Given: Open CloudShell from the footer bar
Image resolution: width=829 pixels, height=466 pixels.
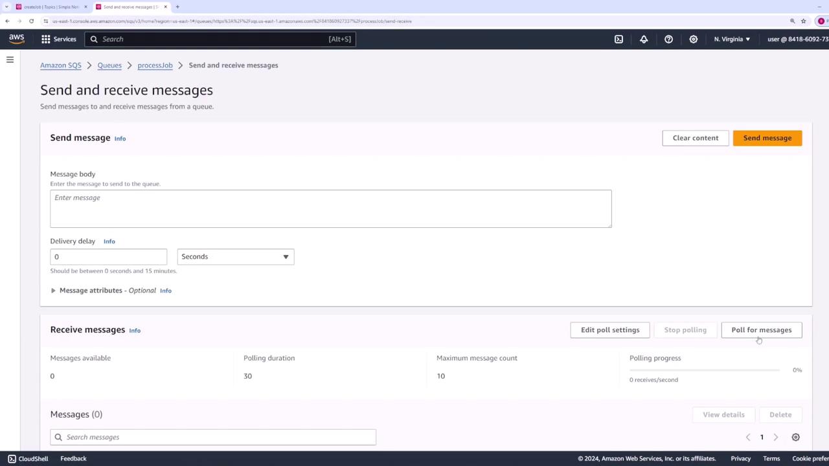Looking at the screenshot, I should (x=28, y=459).
